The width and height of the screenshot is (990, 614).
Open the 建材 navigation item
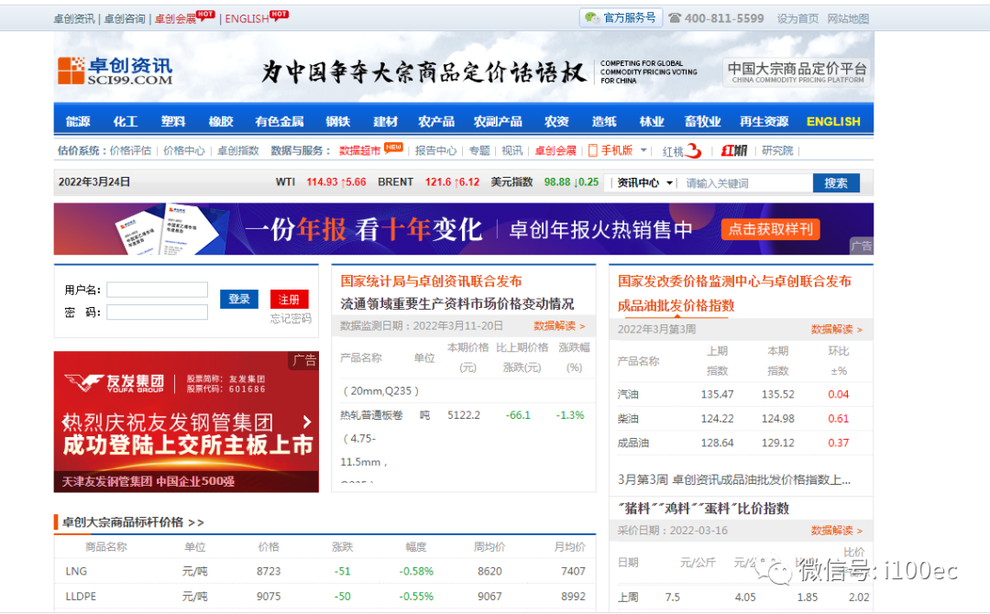click(x=386, y=121)
